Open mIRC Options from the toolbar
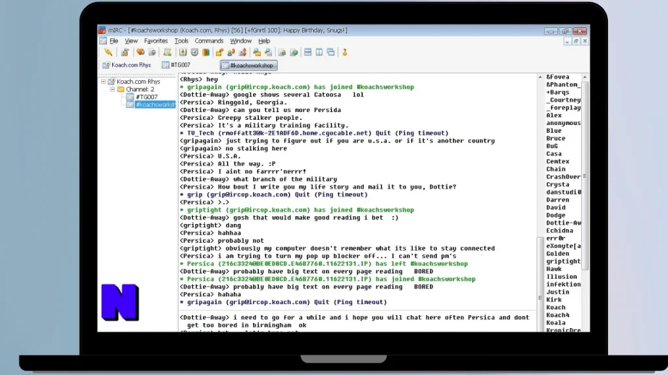The image size is (668, 375). tap(125, 52)
